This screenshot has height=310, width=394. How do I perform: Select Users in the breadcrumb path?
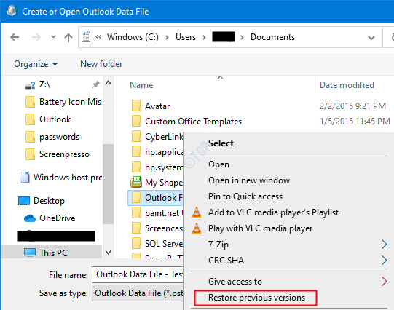click(186, 37)
